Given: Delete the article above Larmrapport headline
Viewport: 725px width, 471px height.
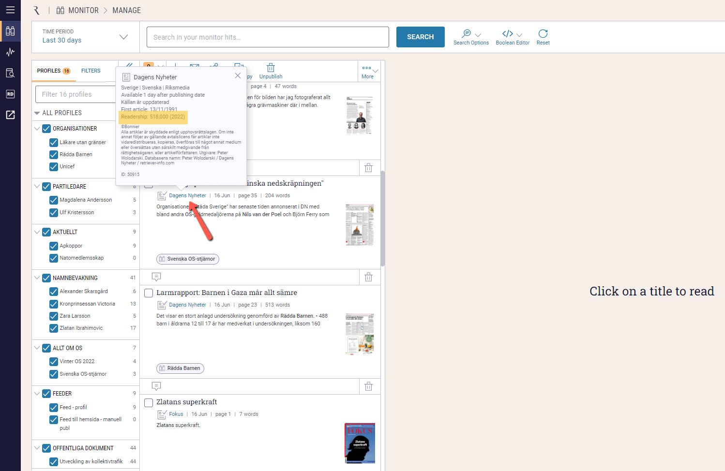Looking at the screenshot, I should coord(368,277).
